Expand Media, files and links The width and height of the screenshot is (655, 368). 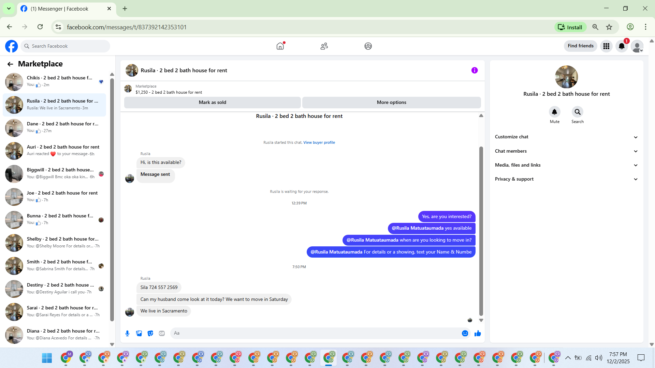566,165
